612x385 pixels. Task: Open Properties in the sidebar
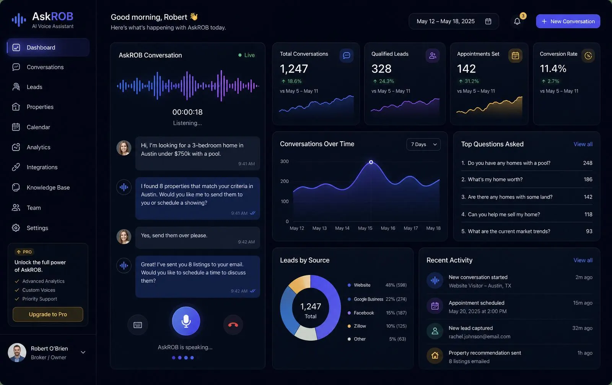point(48,107)
